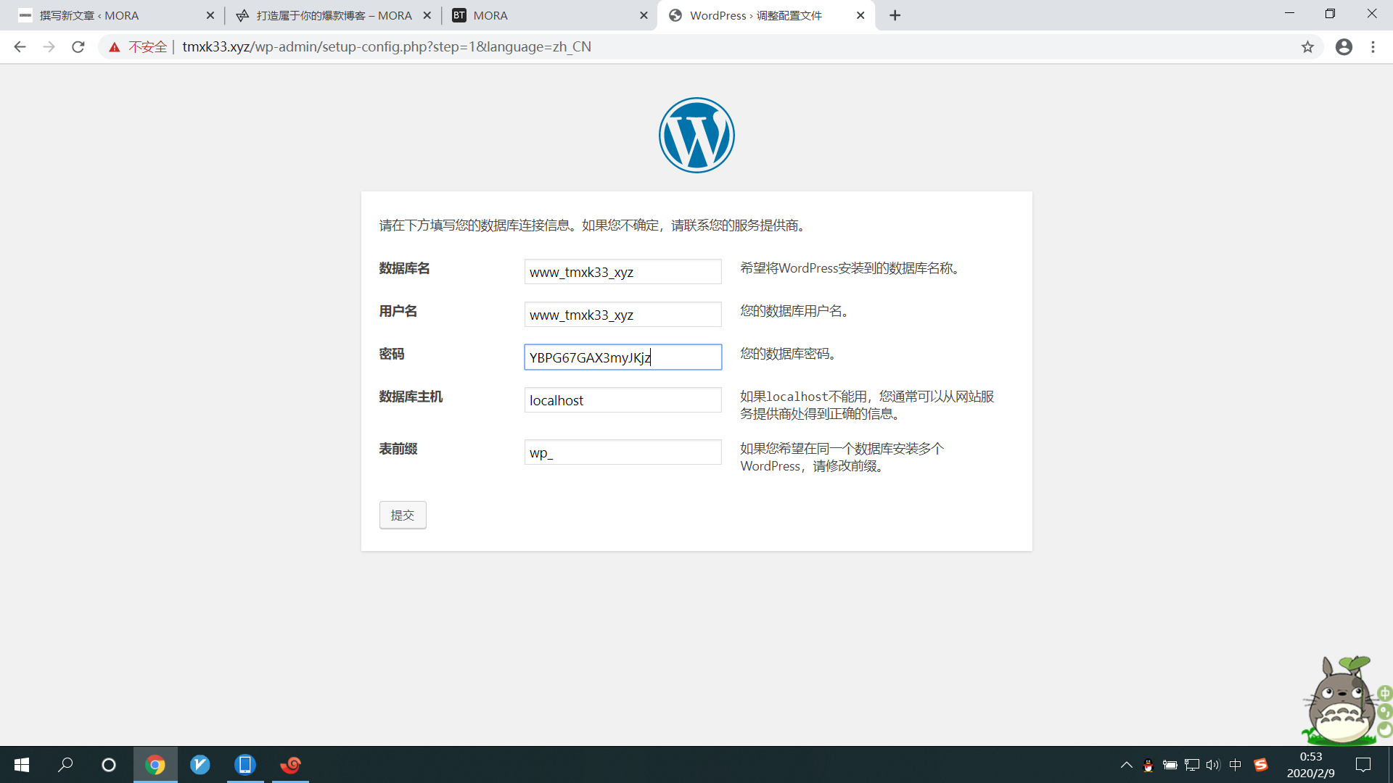Open Cortana circle on taskbar
The height and width of the screenshot is (783, 1393).
point(109,765)
